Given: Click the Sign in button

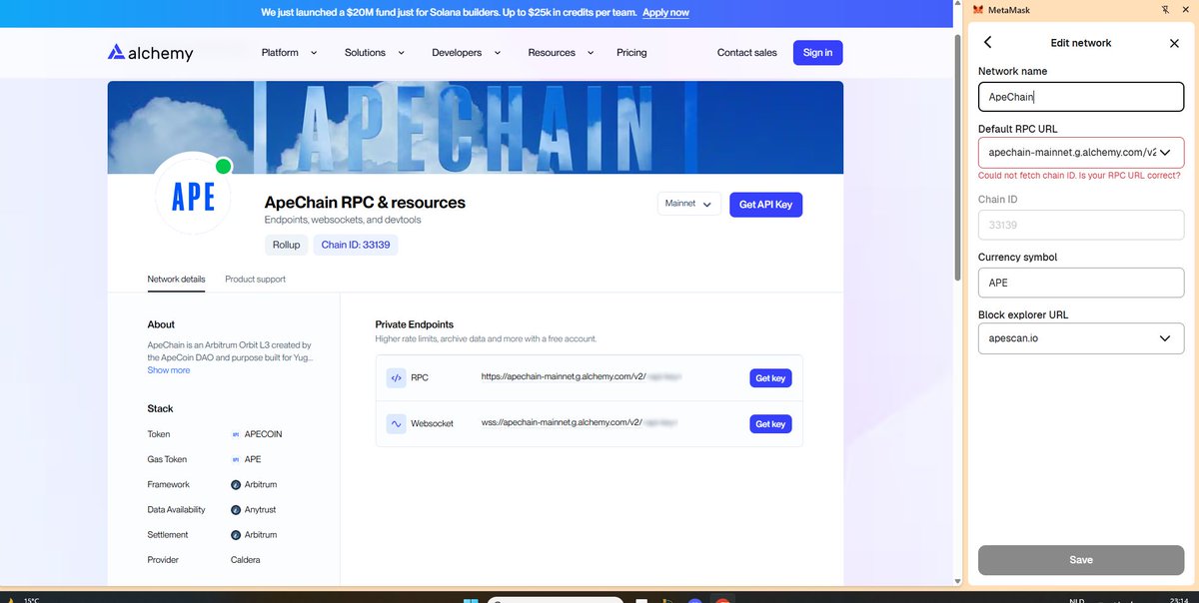Looking at the screenshot, I should [x=817, y=53].
